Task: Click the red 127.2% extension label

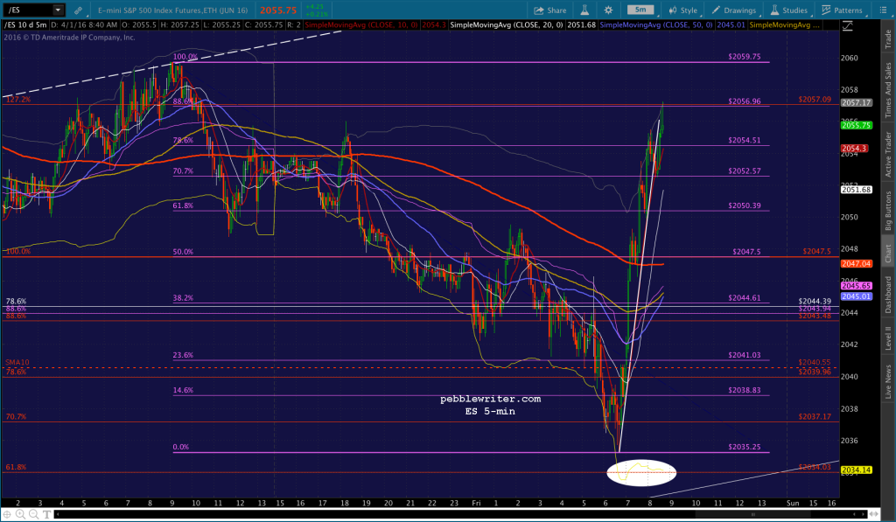Action: 18,100
